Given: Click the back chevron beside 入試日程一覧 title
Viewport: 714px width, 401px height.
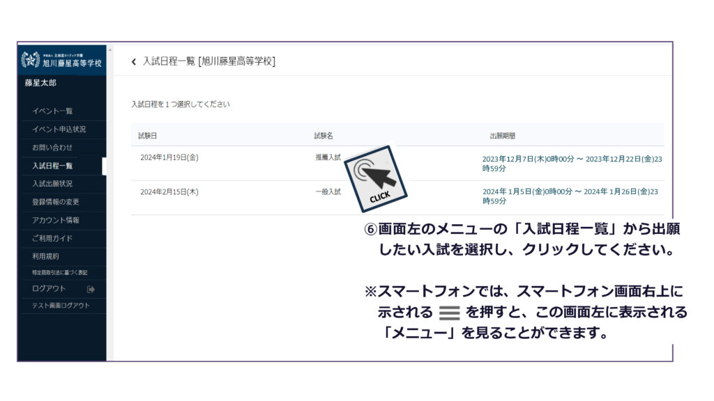Looking at the screenshot, I should [133, 62].
